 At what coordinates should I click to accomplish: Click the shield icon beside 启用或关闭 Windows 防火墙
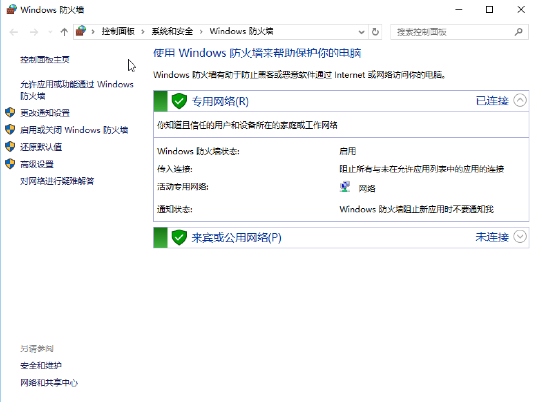point(10,130)
